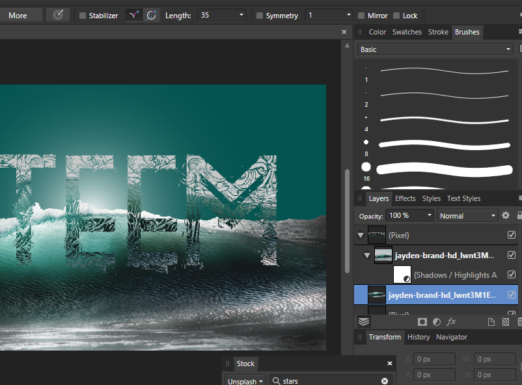This screenshot has height=385, width=522.
Task: Switch to the Swatches tab
Action: click(407, 32)
